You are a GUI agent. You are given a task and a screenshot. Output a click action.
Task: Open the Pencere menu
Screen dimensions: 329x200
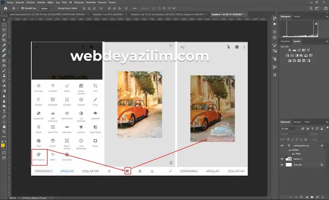[x=102, y=2]
